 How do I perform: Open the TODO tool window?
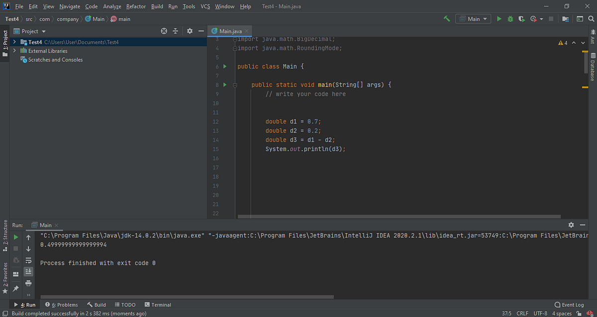point(124,305)
